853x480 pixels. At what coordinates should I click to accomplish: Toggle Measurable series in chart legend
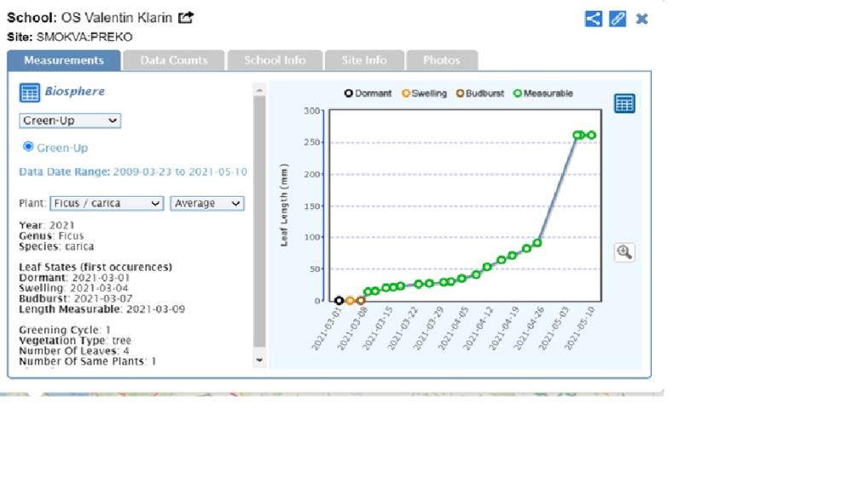[543, 94]
